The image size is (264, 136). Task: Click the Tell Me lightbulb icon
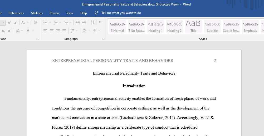[96, 13]
